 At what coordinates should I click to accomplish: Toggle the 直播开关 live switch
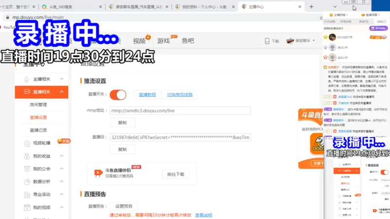click(118, 95)
